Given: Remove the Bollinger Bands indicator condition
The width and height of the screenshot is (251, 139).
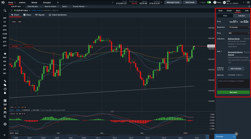Looking at the screenshot, I should (247, 39).
